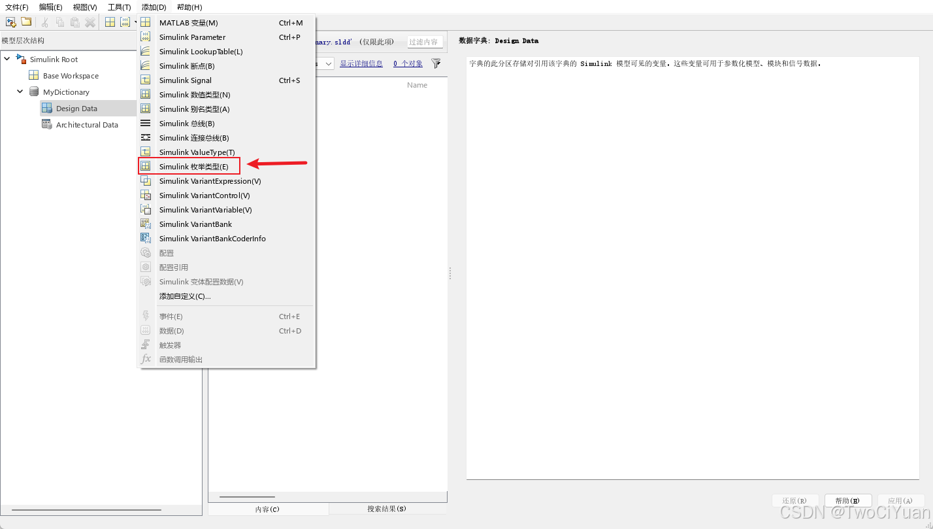933x529 pixels.
Task: Click the 帮助(H) button at bottom
Action: (x=848, y=500)
